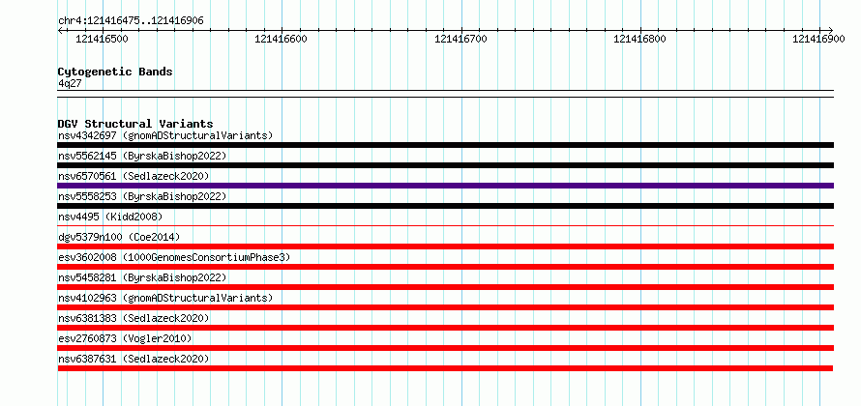Click the black bar under nsv4342697
861x406 pixels.
(445, 145)
